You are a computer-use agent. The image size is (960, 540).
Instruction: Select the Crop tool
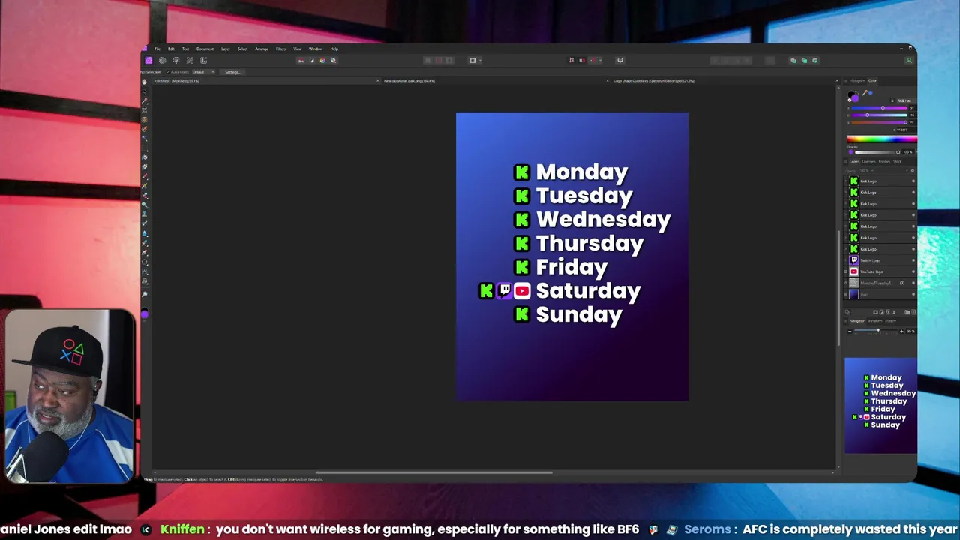coord(144,110)
